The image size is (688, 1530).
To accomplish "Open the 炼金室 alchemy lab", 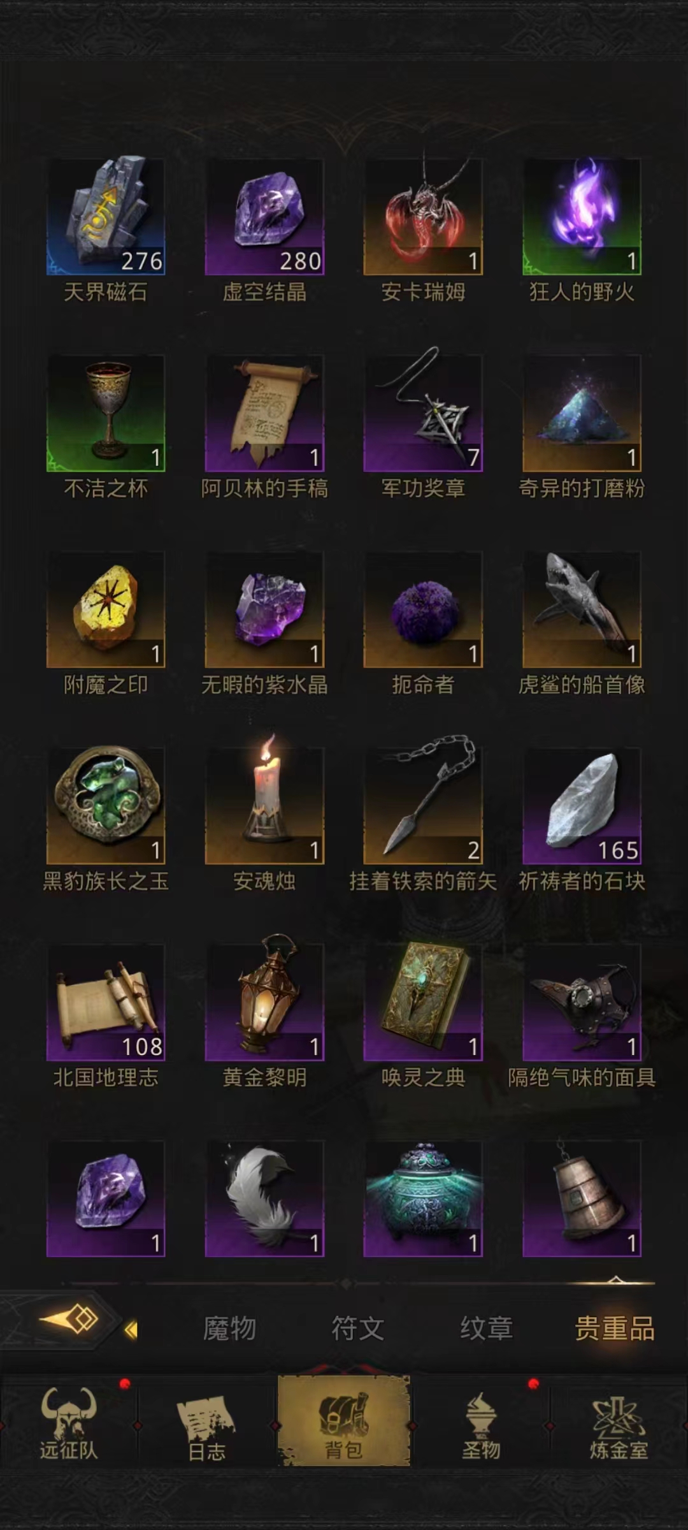I will tap(619, 1423).
